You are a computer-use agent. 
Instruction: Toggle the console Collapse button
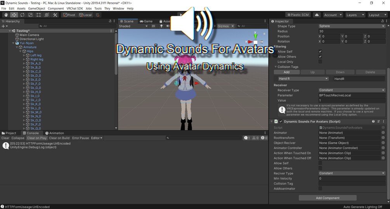pos(18,138)
